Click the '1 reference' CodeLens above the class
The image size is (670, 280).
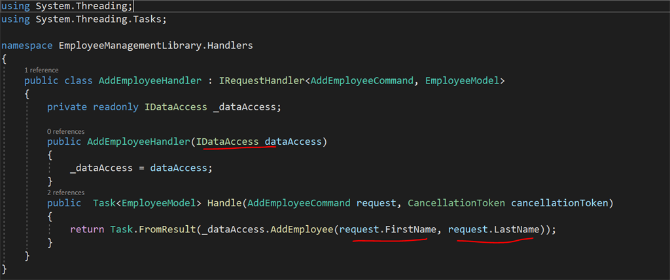[x=41, y=70]
